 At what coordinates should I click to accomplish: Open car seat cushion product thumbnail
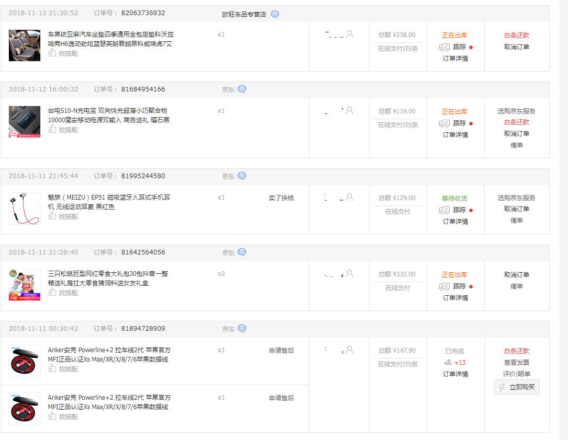coord(25,45)
